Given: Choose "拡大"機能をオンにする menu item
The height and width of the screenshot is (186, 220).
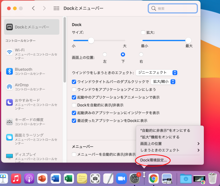Looking at the screenshot, I should pos(170,137).
